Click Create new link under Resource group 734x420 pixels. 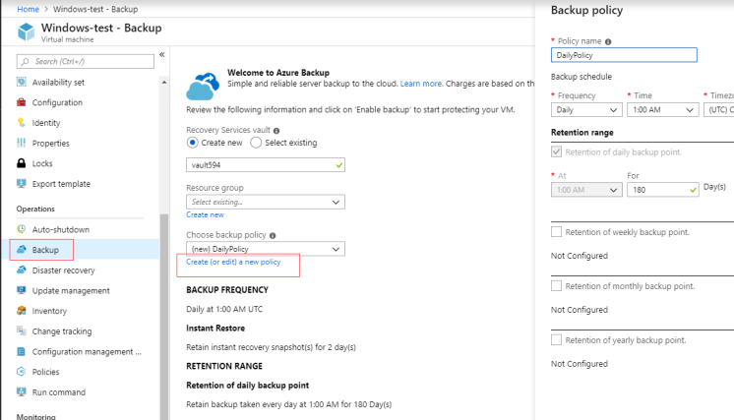click(205, 214)
